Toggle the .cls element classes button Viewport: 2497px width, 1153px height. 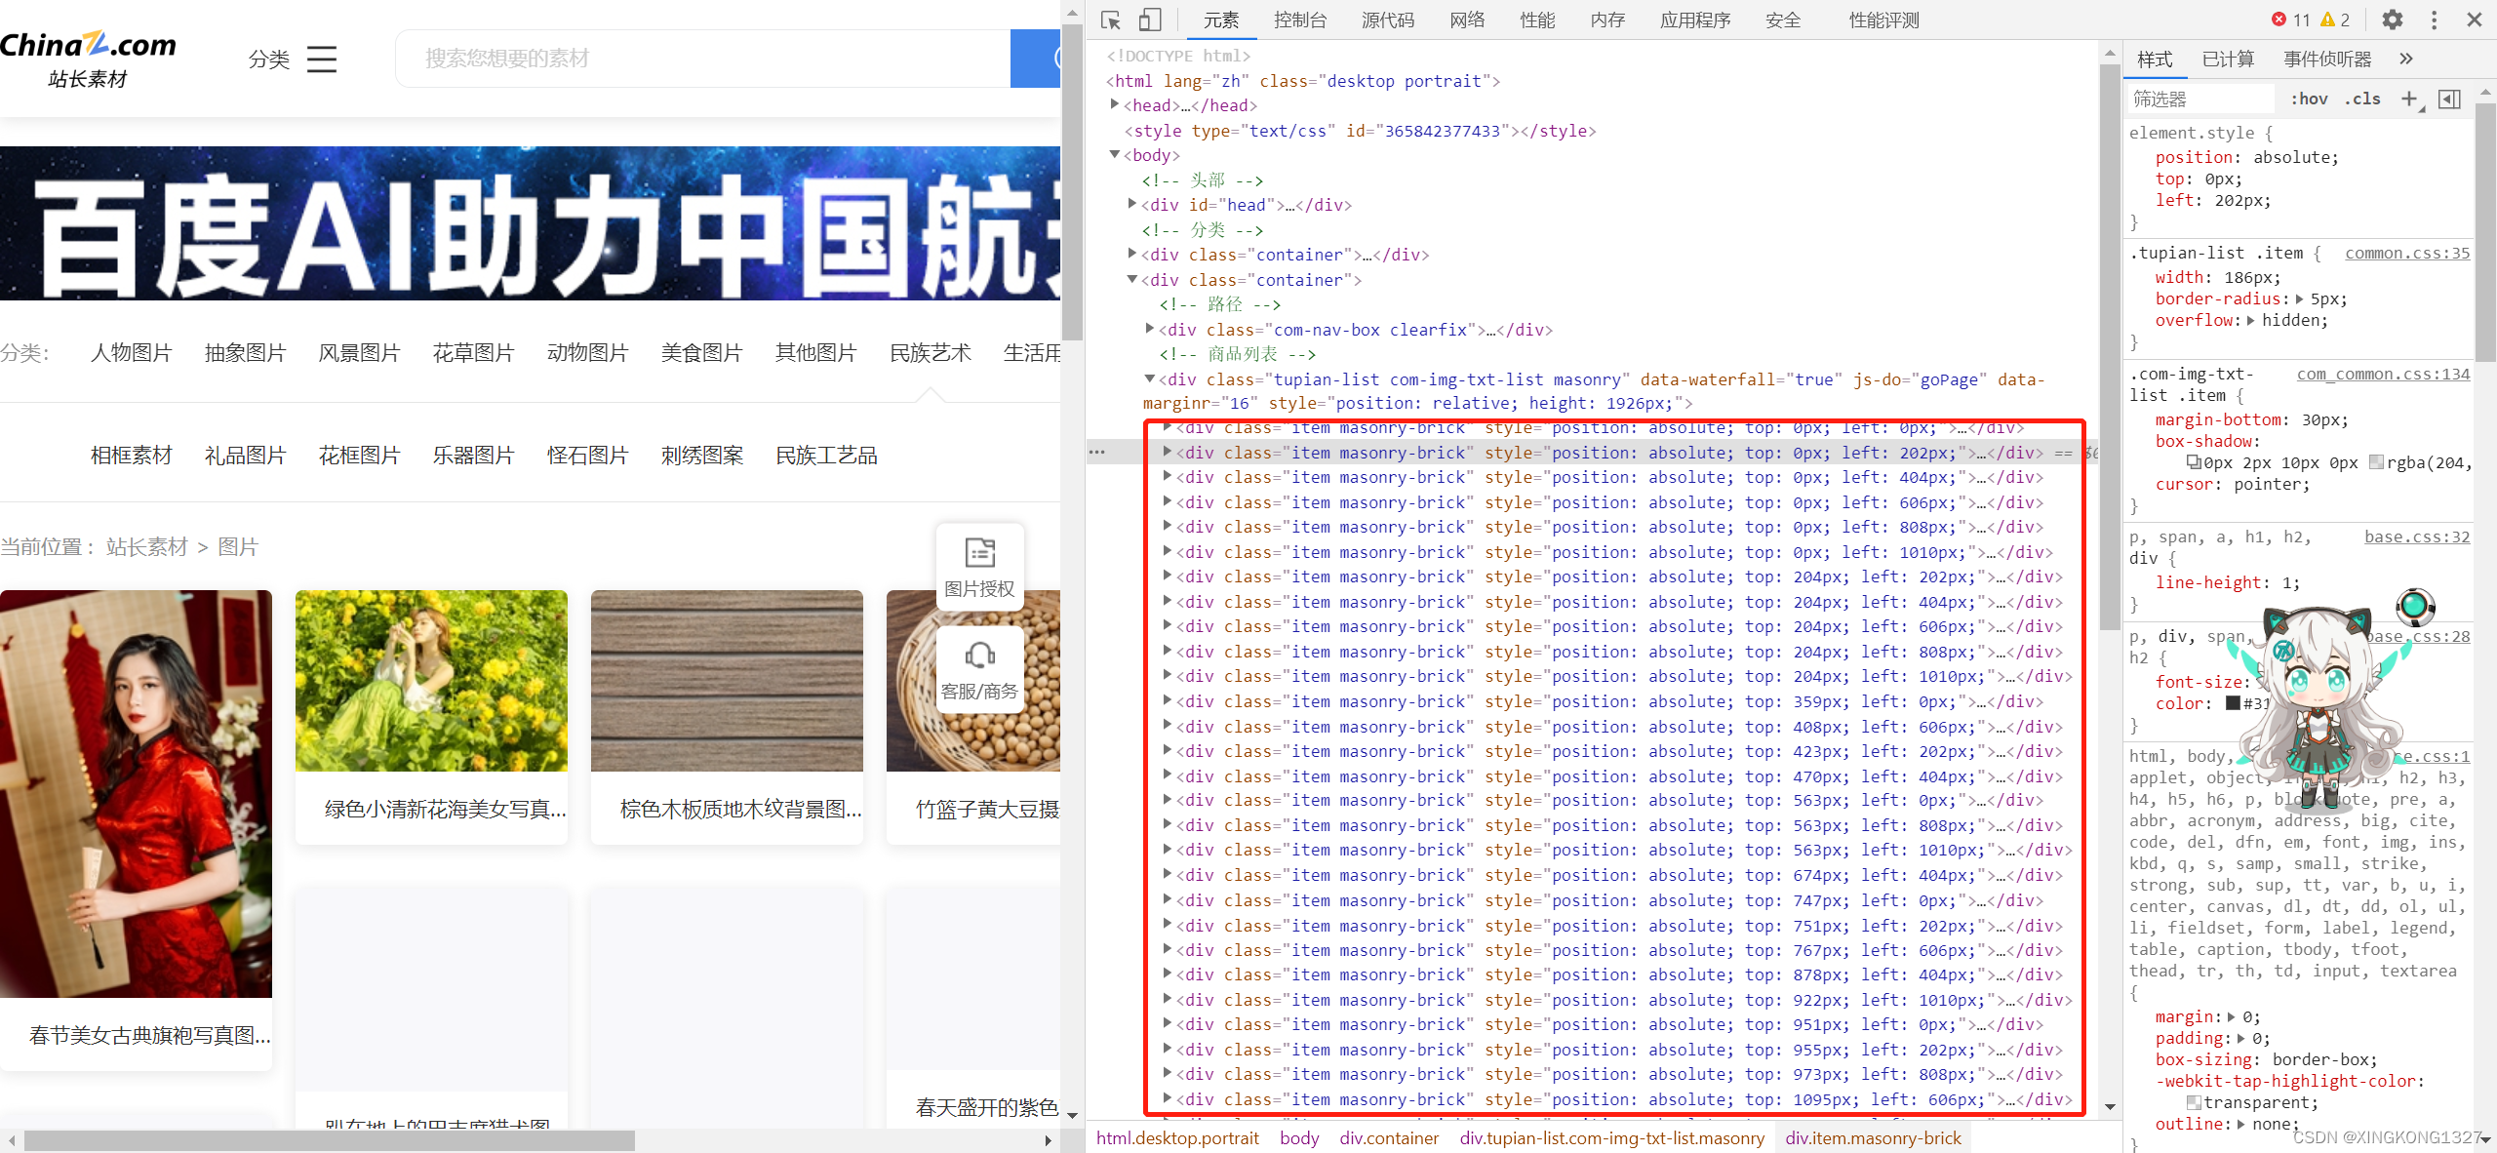tap(2362, 99)
